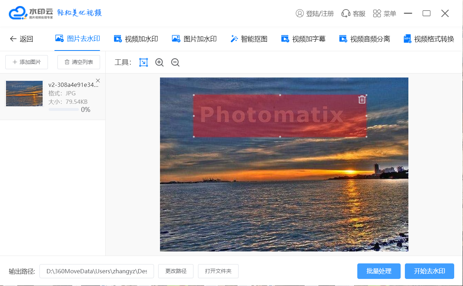Click the v2-308a4e91e34 file name
Viewport: 463px width, 286px height.
[73, 85]
